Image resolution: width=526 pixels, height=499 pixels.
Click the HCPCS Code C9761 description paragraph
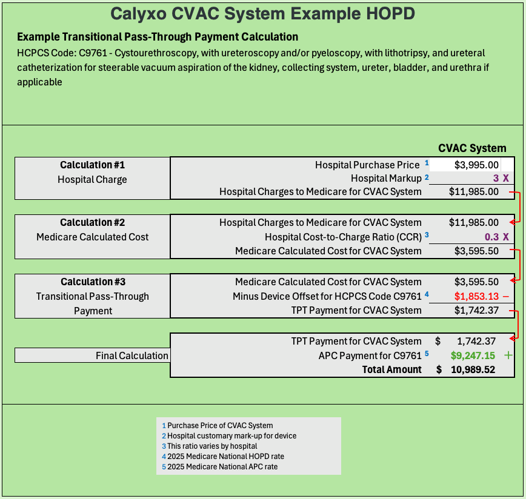click(253, 67)
